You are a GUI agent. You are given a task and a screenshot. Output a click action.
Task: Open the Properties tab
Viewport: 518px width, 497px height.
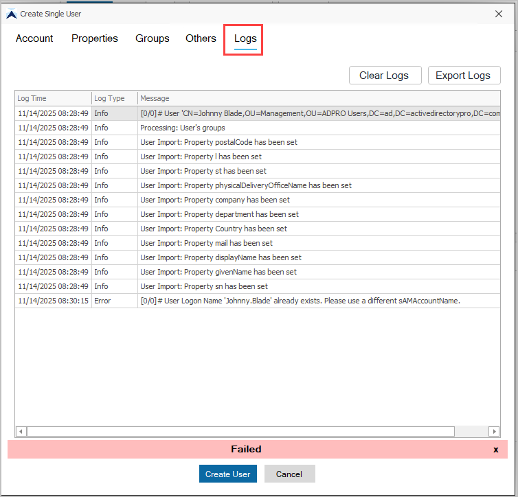click(95, 38)
